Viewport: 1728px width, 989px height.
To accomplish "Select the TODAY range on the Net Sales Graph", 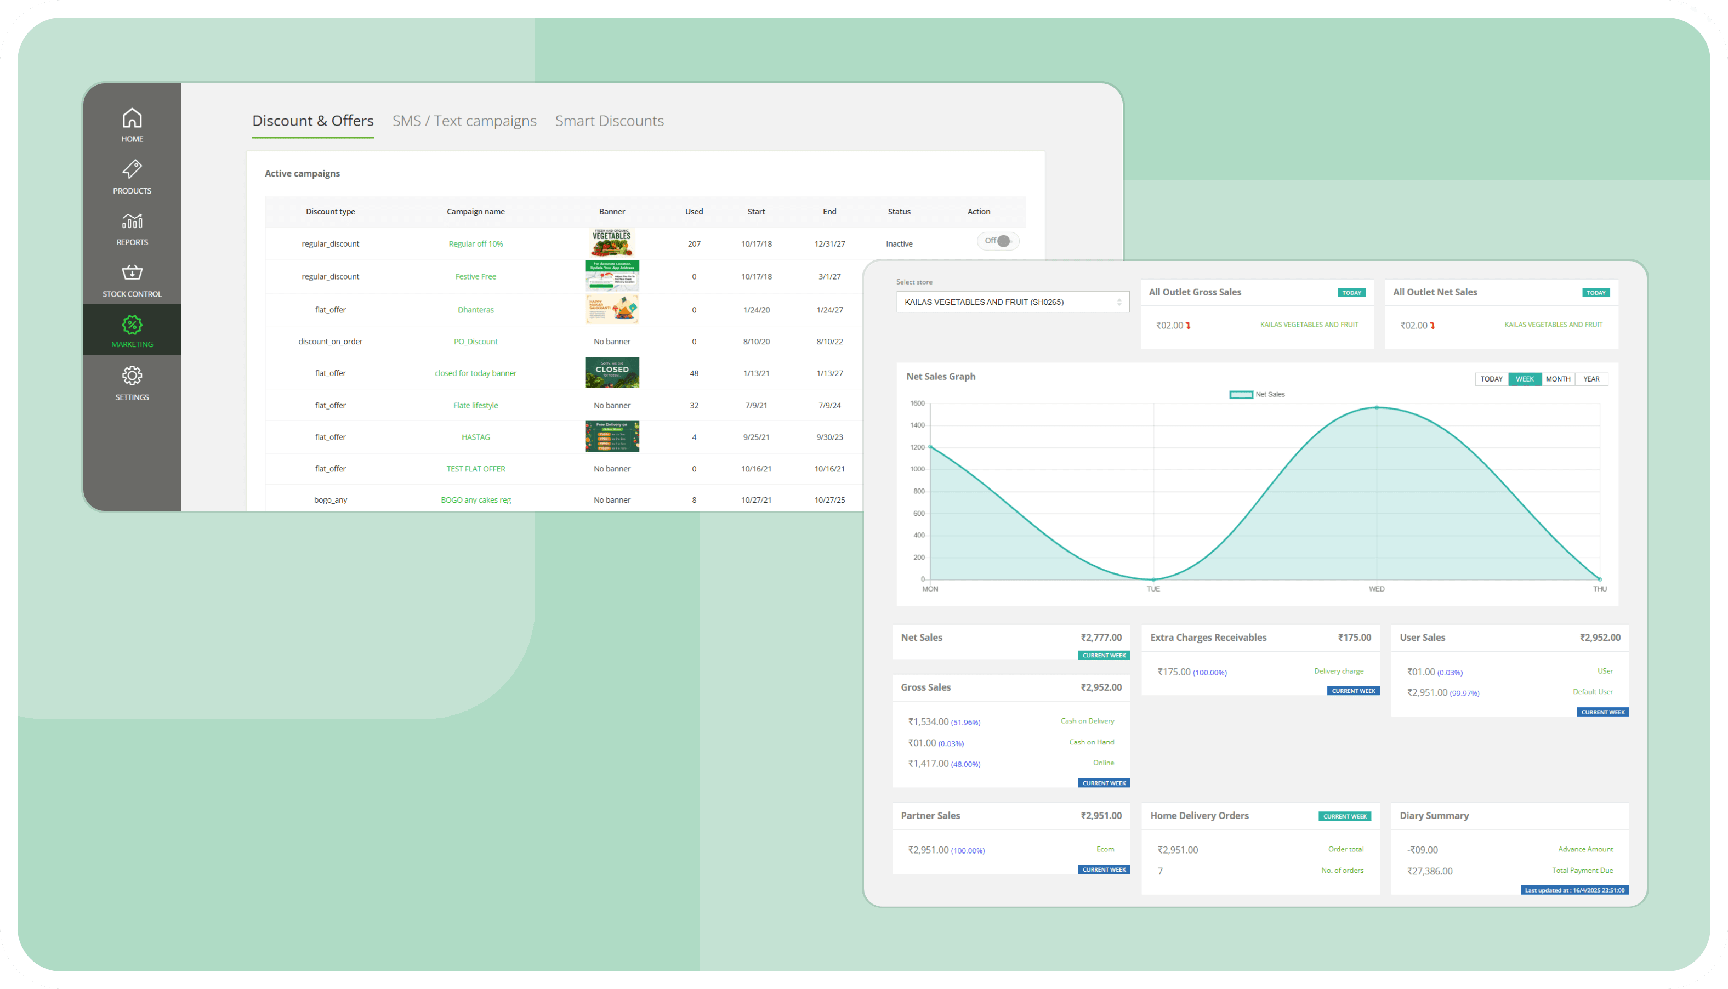I will point(1492,378).
